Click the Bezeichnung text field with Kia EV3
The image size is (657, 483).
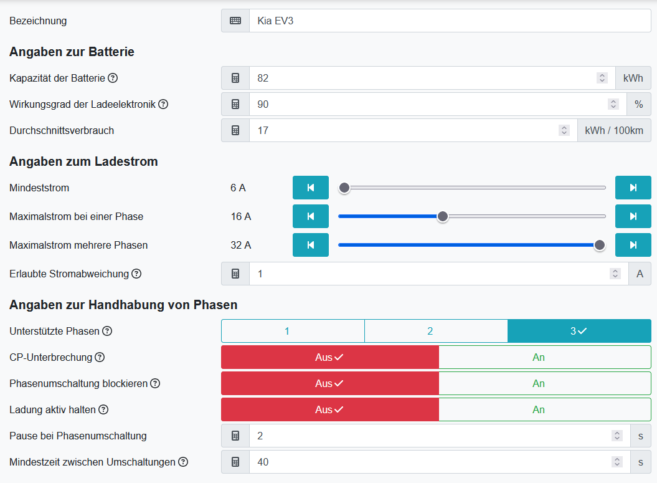[450, 21]
